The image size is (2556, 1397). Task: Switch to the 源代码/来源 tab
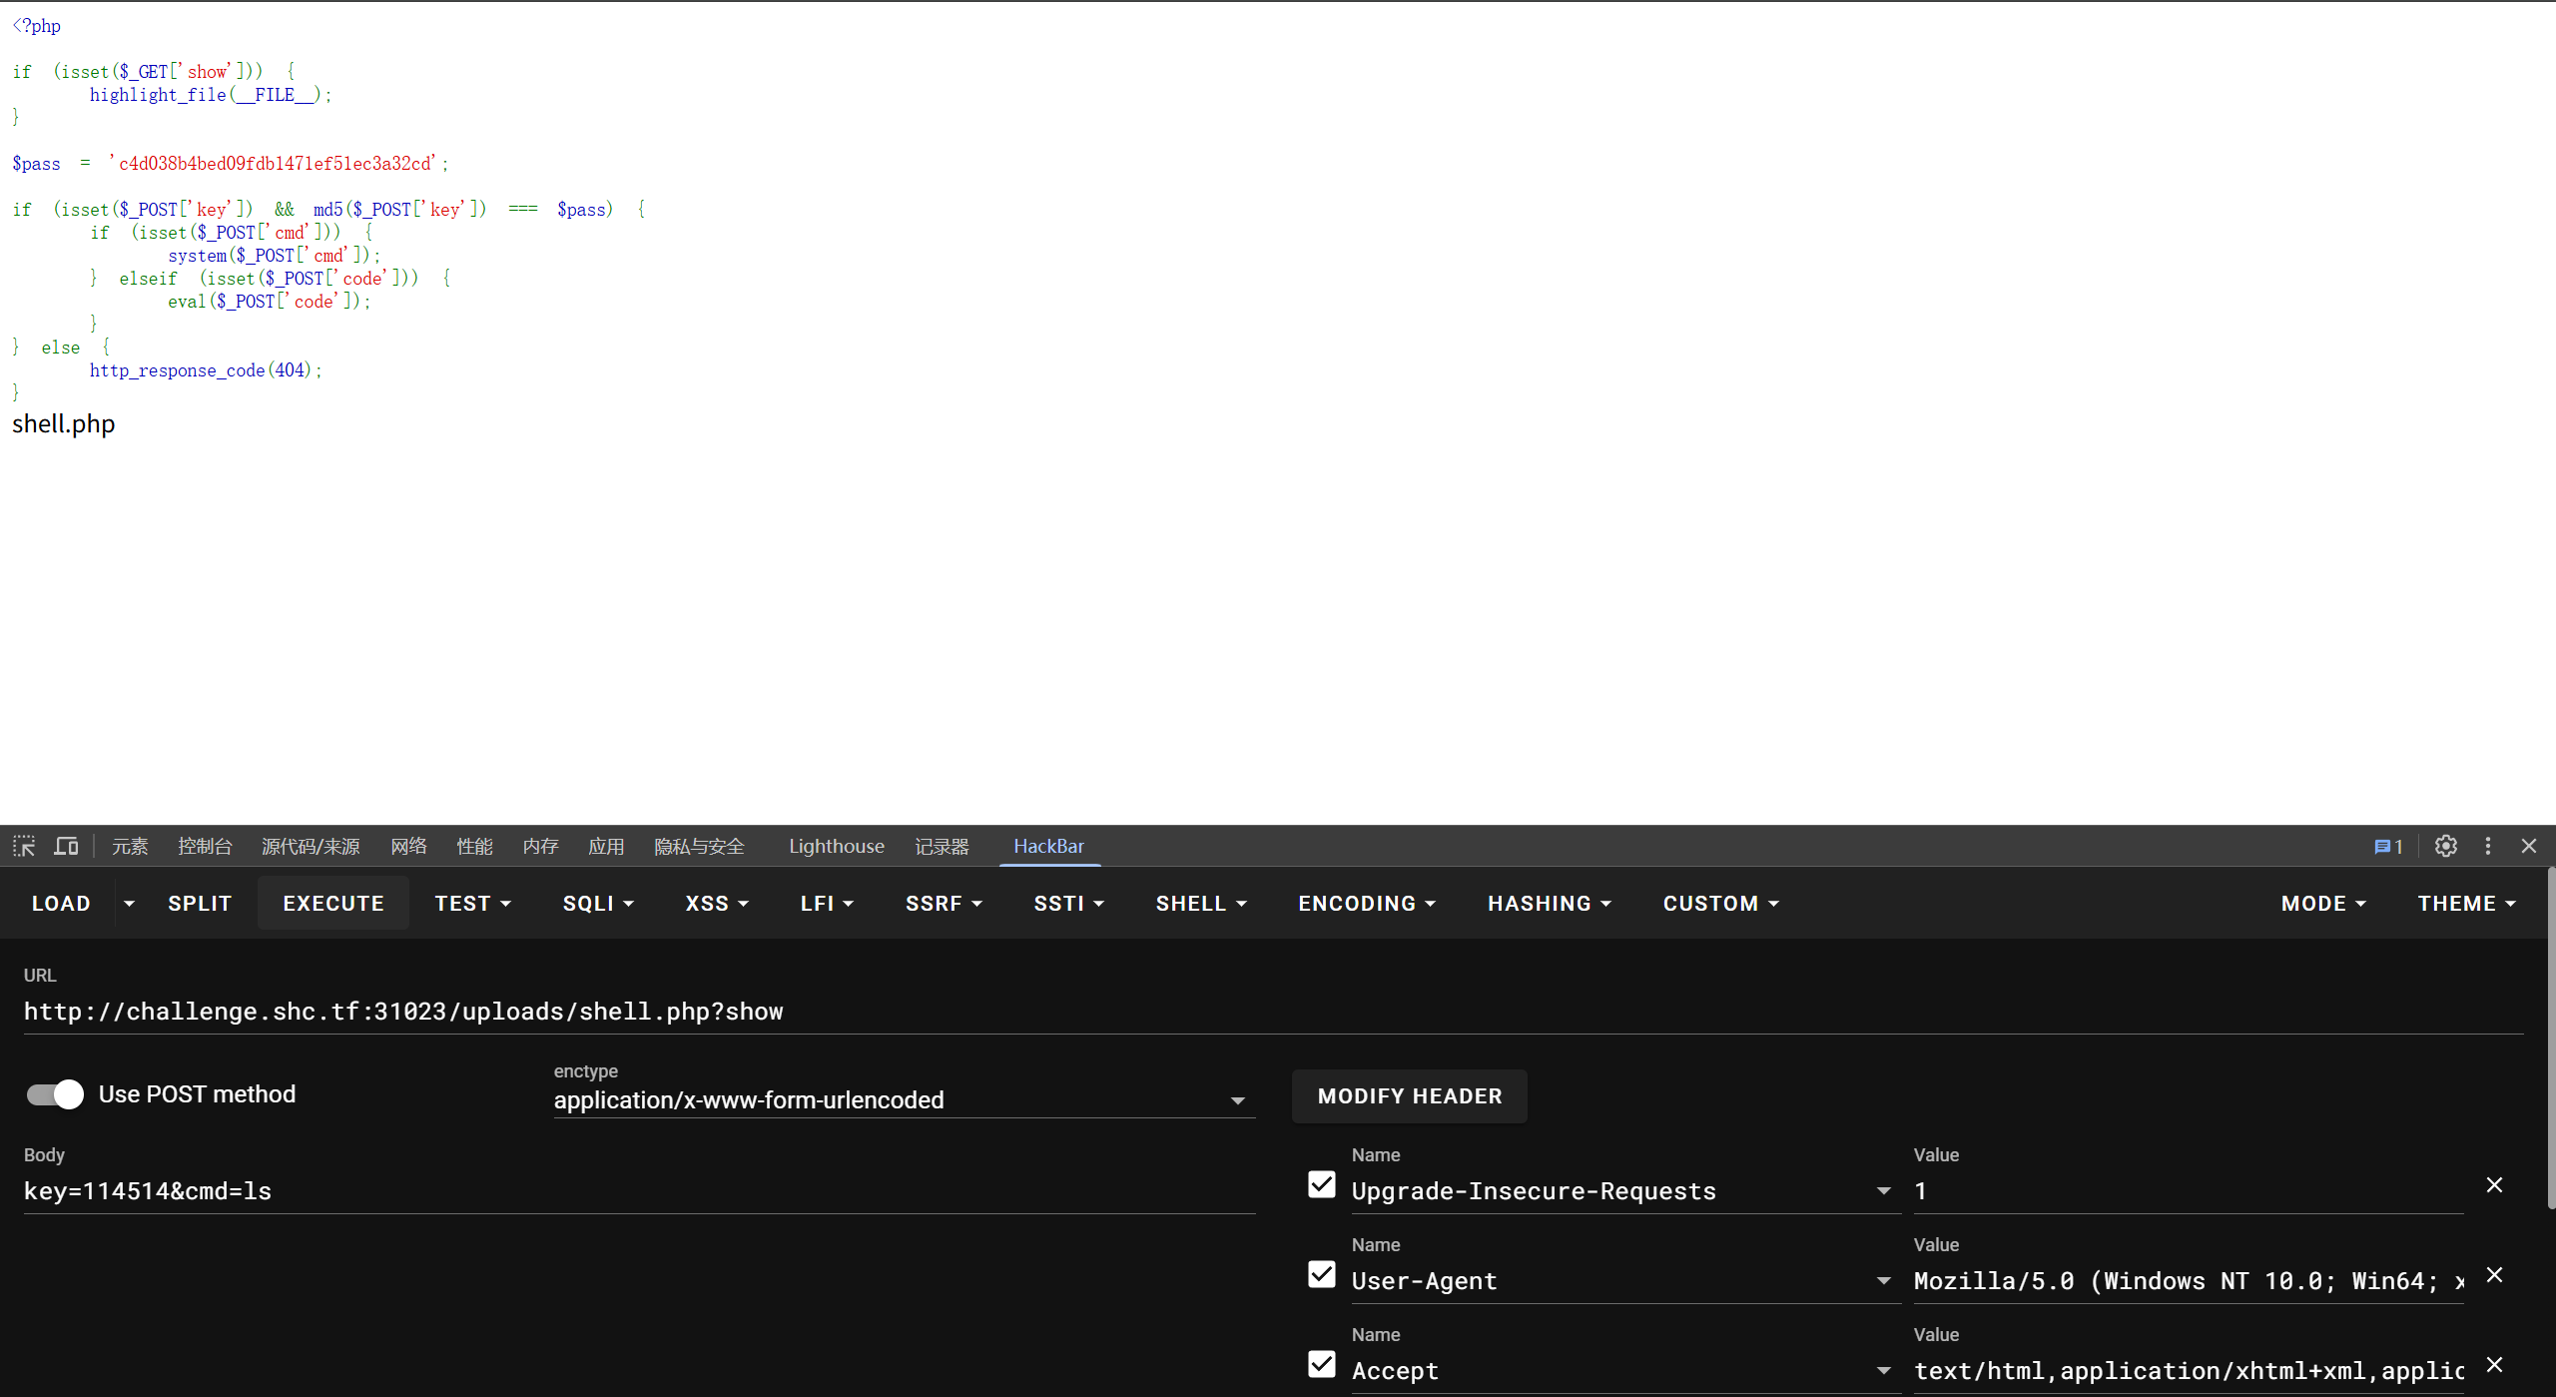(x=311, y=846)
